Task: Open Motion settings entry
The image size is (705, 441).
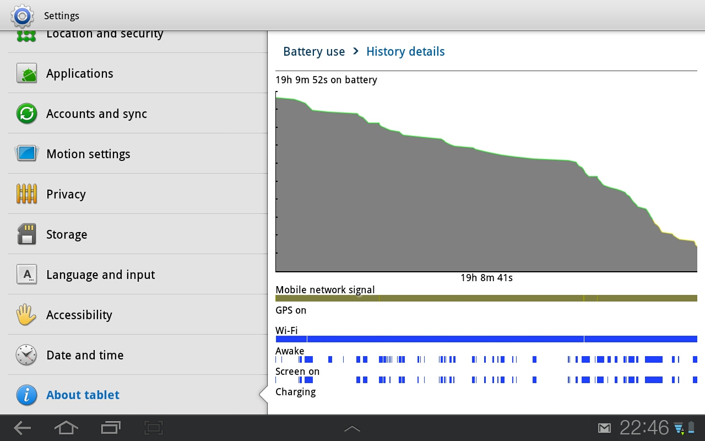Action: point(138,154)
